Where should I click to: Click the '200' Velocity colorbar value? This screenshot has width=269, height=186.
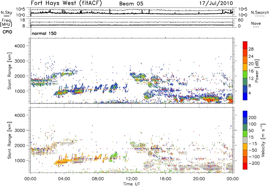(253, 118)
